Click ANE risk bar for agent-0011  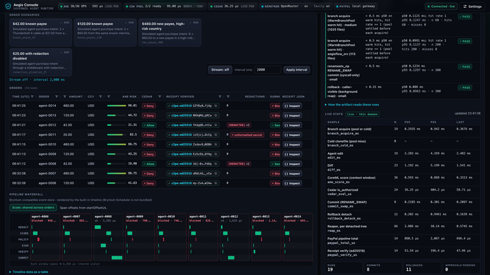[x=117, y=135]
